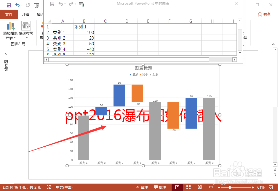Open the 插入 ribbon tab
This screenshot has height=191, width=278.
coord(40,14)
